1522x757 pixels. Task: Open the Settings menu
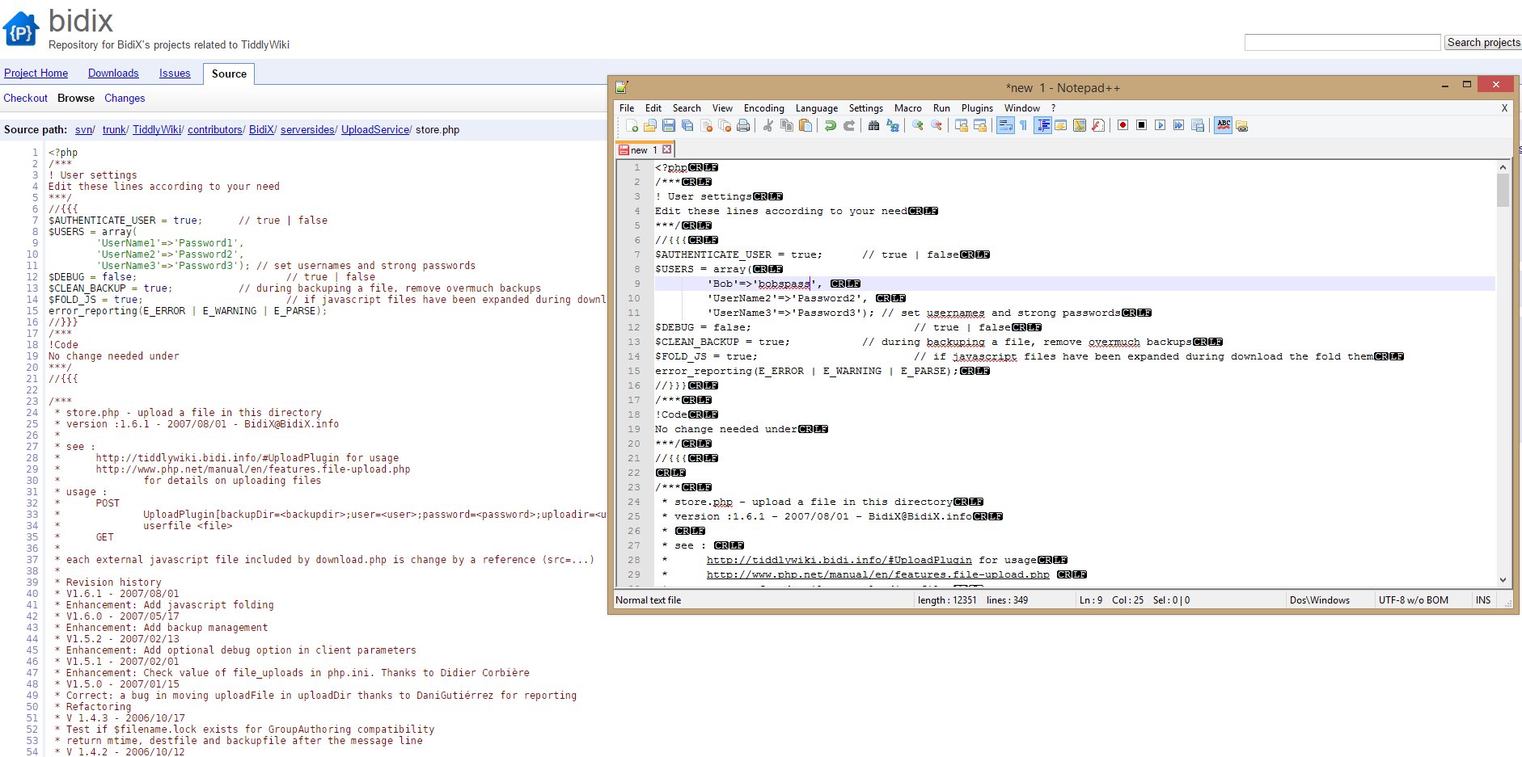point(866,108)
